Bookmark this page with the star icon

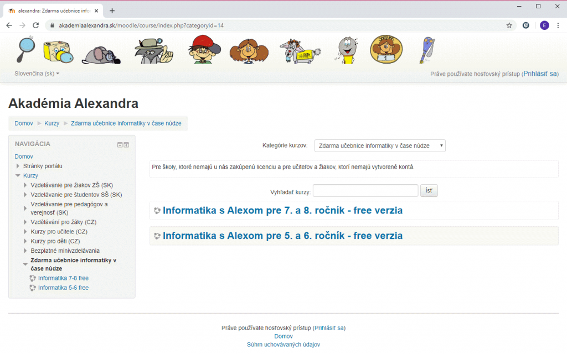509,25
